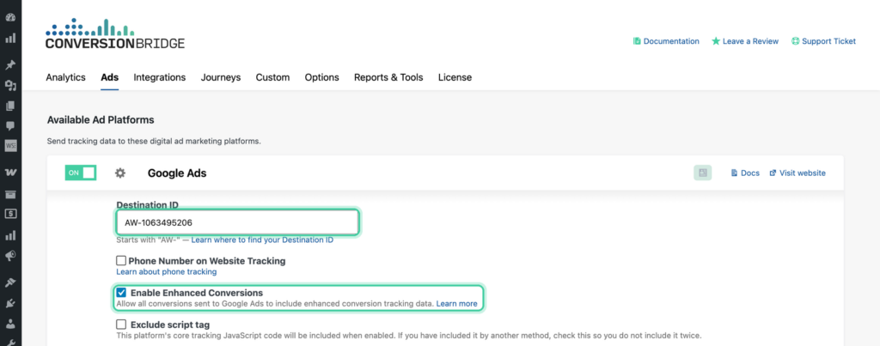
Task: Open the WooCommerce W sidebar icon
Action: coord(10,173)
